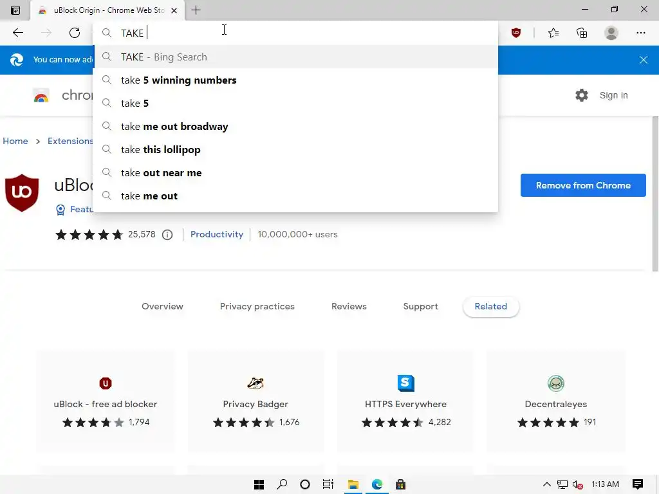
Task: Click the Decentraleyes round icon
Action: (x=555, y=383)
